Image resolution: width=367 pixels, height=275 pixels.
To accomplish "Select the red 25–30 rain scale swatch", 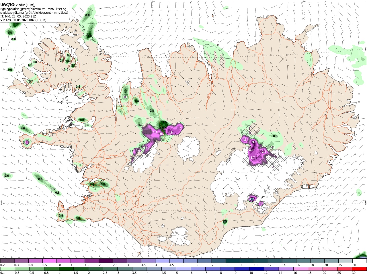I will [x=345, y=269].
